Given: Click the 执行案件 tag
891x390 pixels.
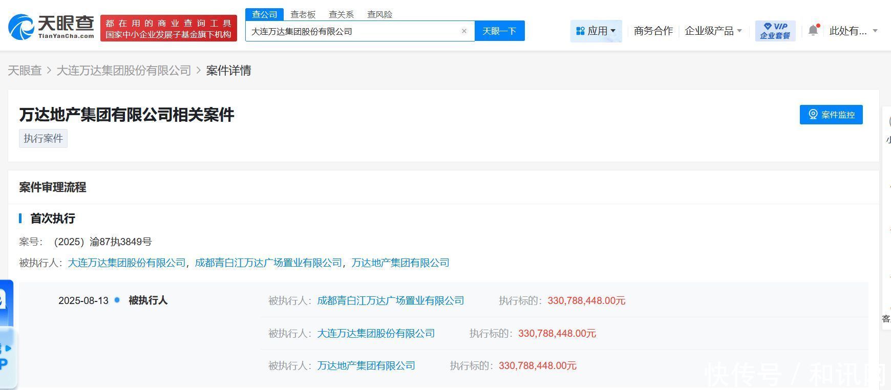Looking at the screenshot, I should coord(43,139).
